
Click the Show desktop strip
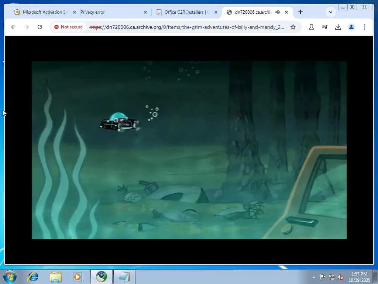[x=375, y=277]
